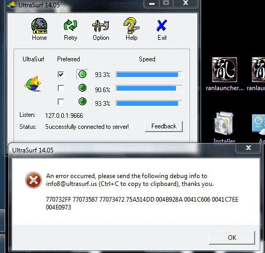Click the Speed column header
Screen dimensions: 265x253
click(147, 59)
